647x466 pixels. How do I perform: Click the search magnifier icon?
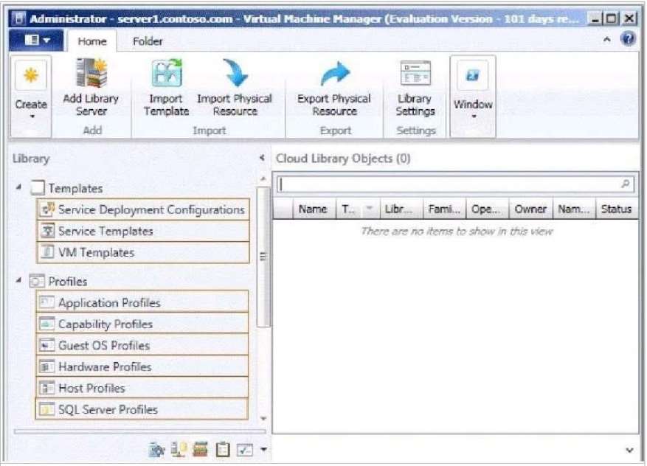point(626,184)
